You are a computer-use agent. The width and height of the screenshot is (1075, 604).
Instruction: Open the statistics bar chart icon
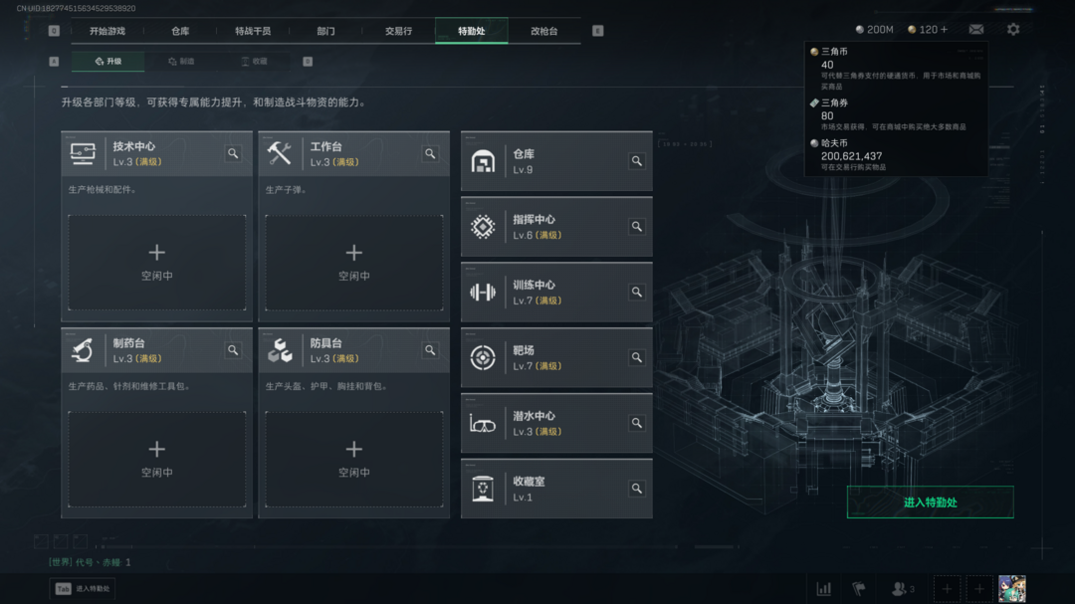824,589
